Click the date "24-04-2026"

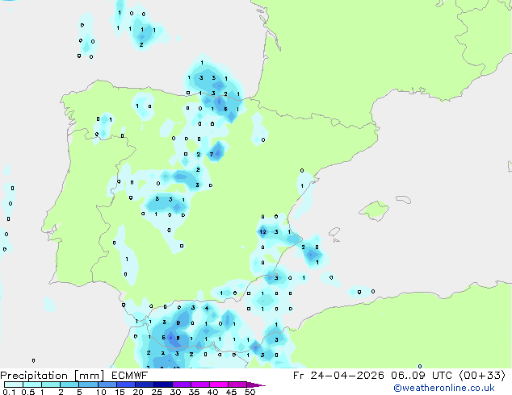pos(347,376)
